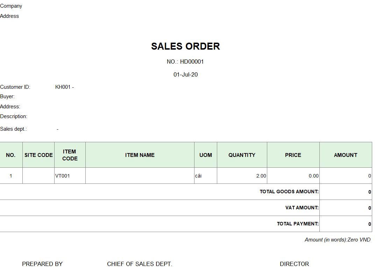The image size is (375, 267).
Task: Select the order number HD00001
Action: 192,62
